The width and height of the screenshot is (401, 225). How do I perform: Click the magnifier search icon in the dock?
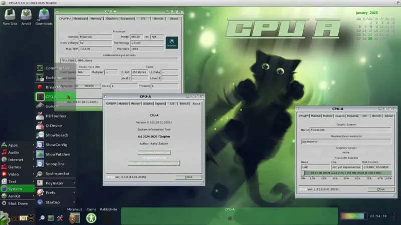tap(42, 218)
